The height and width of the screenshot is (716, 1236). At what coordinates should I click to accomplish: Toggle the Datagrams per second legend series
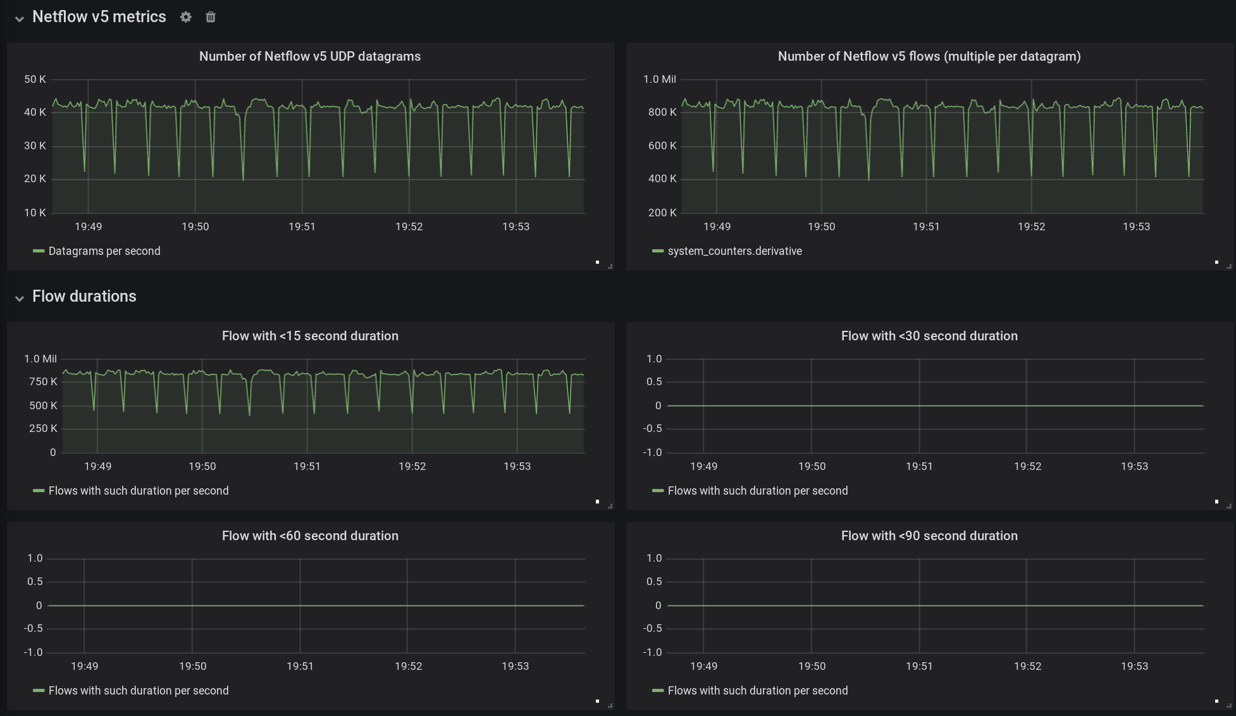pos(104,251)
